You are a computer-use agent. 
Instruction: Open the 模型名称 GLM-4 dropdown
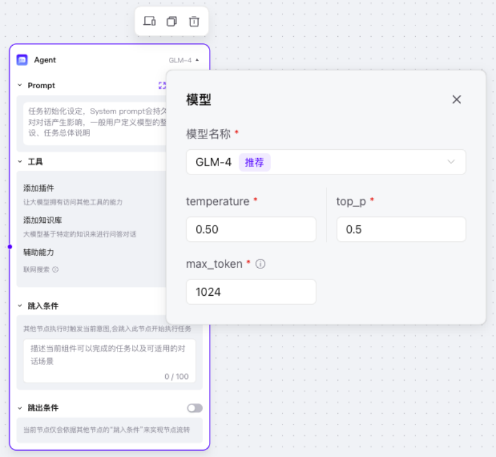tap(326, 162)
